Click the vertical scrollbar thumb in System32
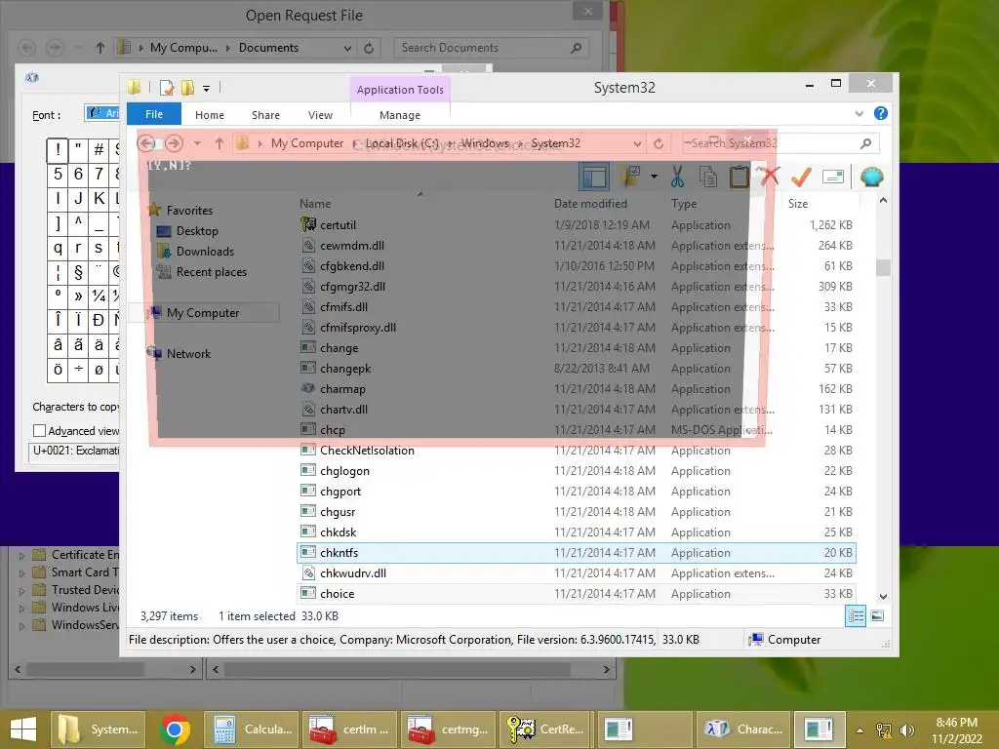The height and width of the screenshot is (749, 999). (883, 267)
